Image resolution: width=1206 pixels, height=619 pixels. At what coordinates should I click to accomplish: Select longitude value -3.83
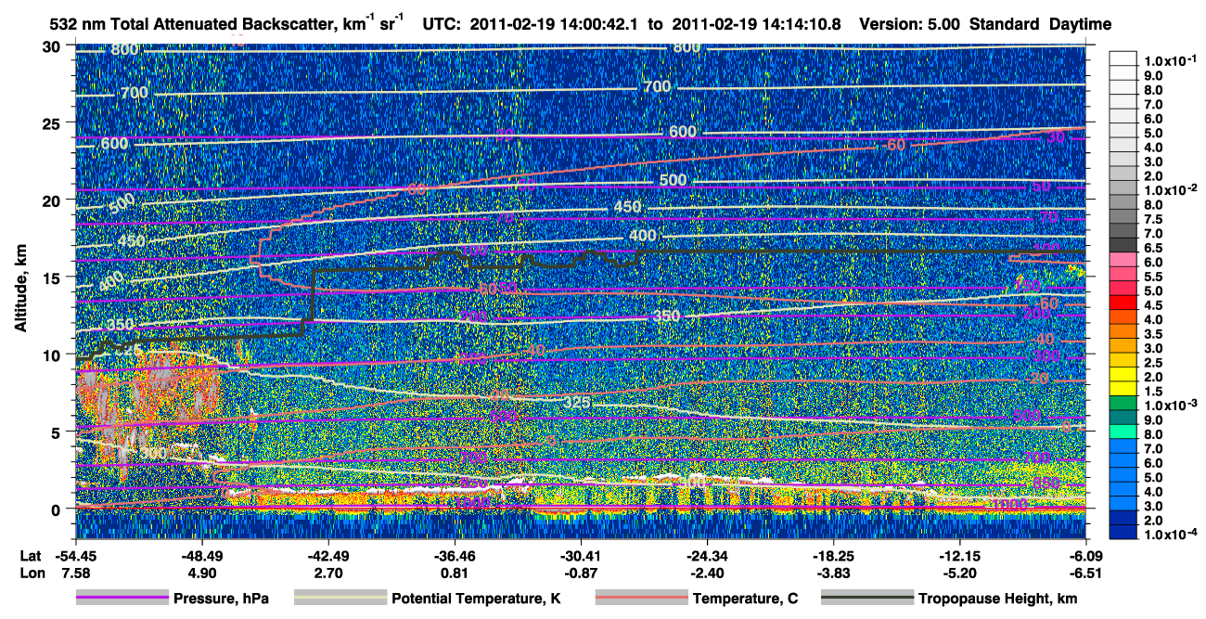833,573
